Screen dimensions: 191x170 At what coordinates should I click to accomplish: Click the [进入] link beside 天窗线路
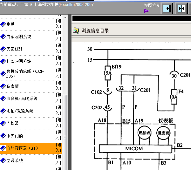tap(58, 49)
